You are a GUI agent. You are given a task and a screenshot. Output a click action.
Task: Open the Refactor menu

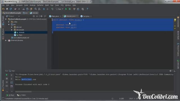click(40, 5)
